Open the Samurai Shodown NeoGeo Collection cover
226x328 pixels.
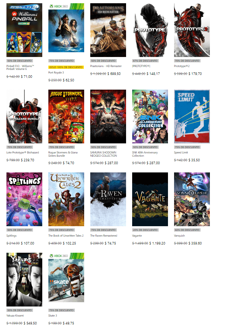click(108, 117)
